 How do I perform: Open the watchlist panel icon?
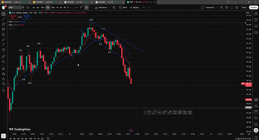click(256, 14)
